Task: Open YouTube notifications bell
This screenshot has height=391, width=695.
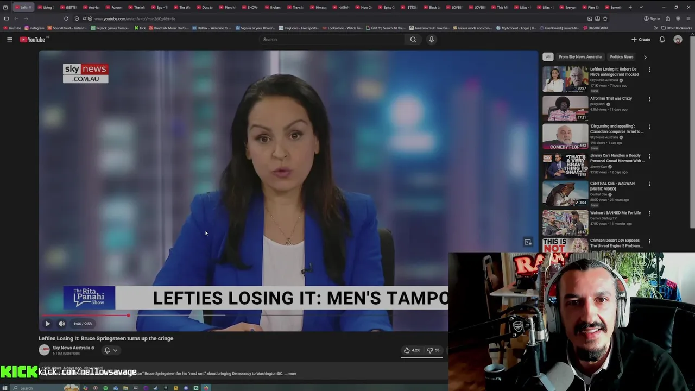Action: click(x=662, y=39)
